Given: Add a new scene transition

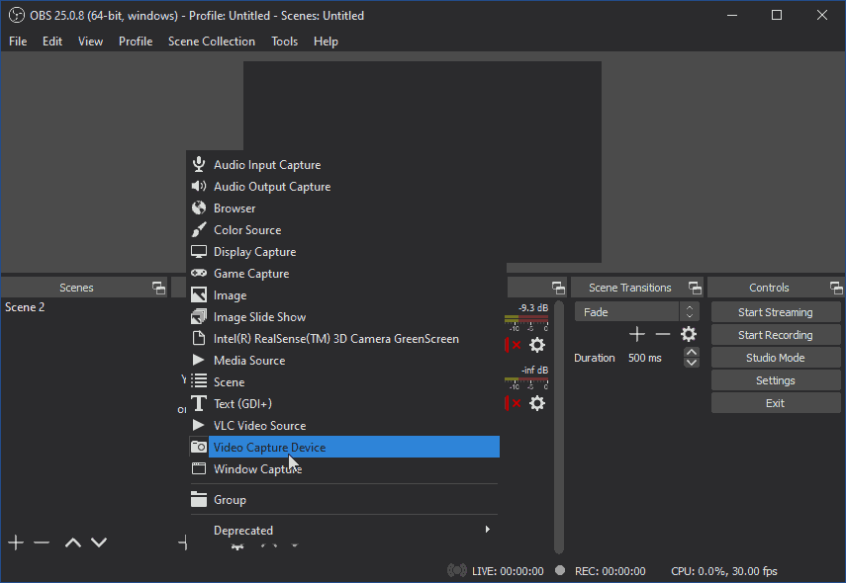Looking at the screenshot, I should [x=637, y=334].
